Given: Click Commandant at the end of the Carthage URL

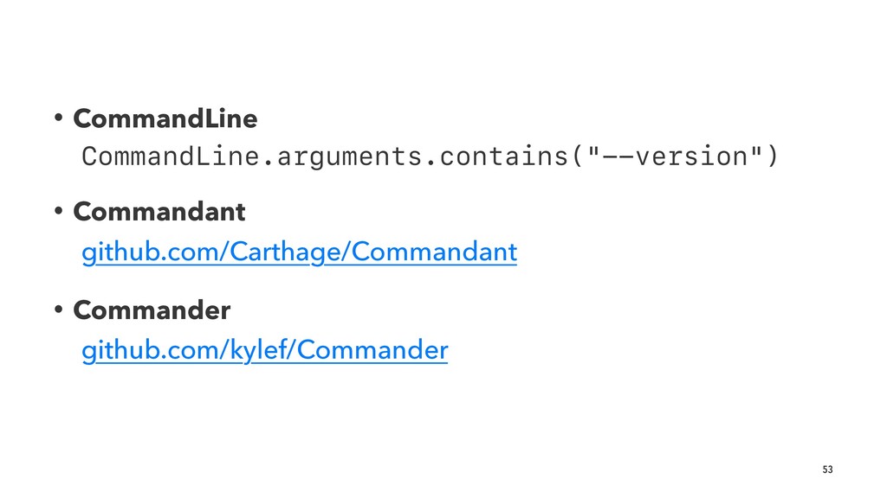Looking at the screenshot, I should [435, 252].
